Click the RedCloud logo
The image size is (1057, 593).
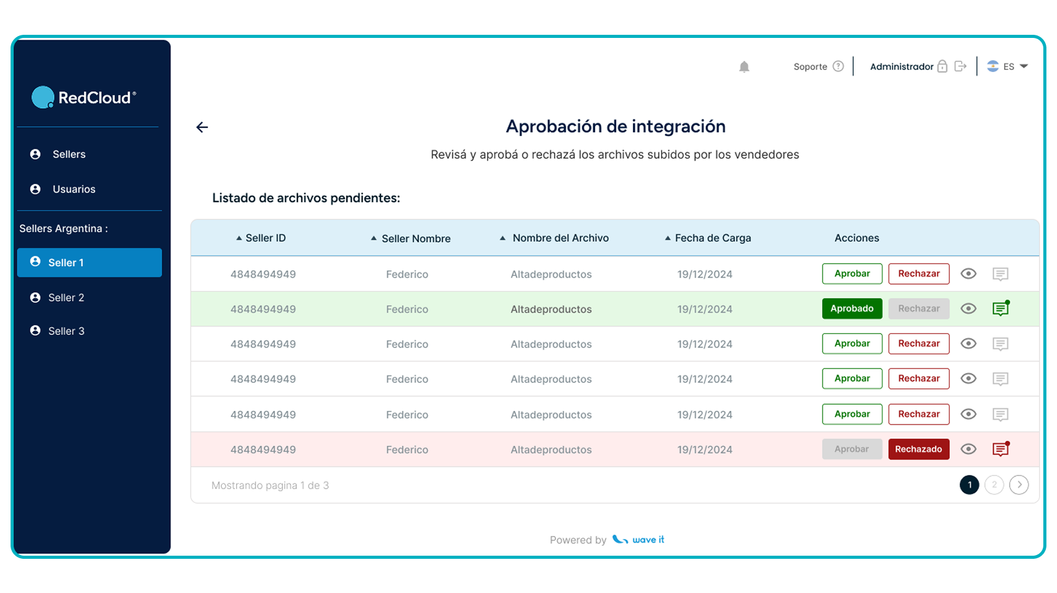[x=84, y=98]
